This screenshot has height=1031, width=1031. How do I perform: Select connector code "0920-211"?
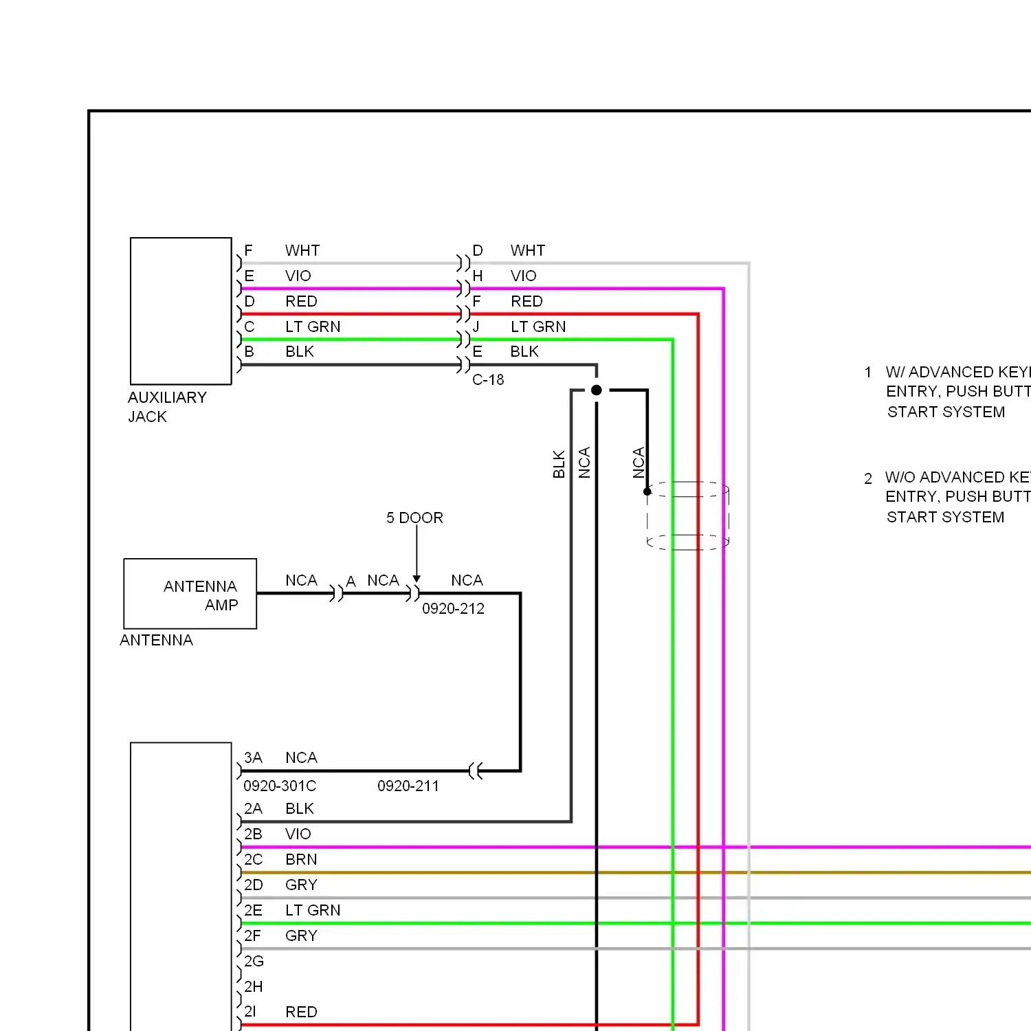(x=408, y=786)
